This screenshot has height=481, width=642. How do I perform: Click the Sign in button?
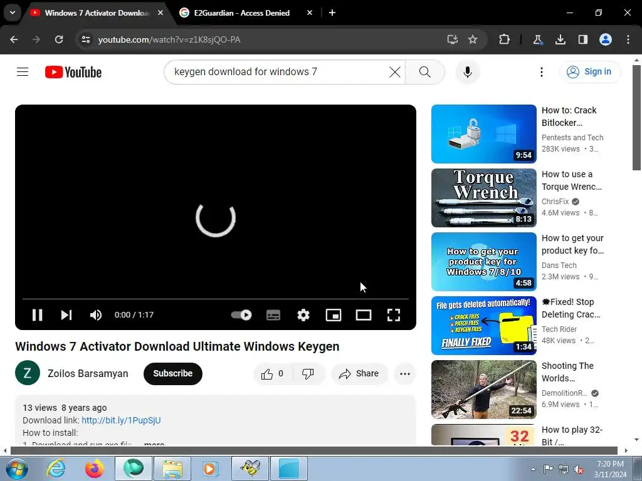coord(590,72)
